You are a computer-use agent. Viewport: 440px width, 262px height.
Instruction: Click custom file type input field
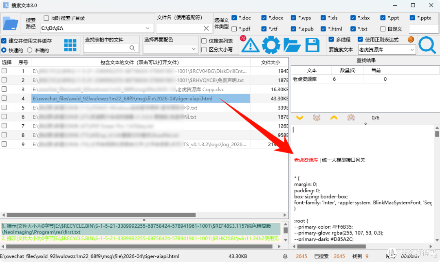tap(423, 29)
